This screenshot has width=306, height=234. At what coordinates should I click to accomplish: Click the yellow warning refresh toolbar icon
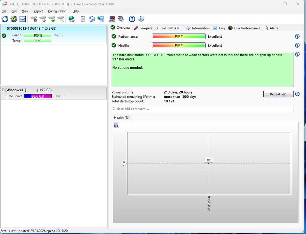[x=14, y=19]
